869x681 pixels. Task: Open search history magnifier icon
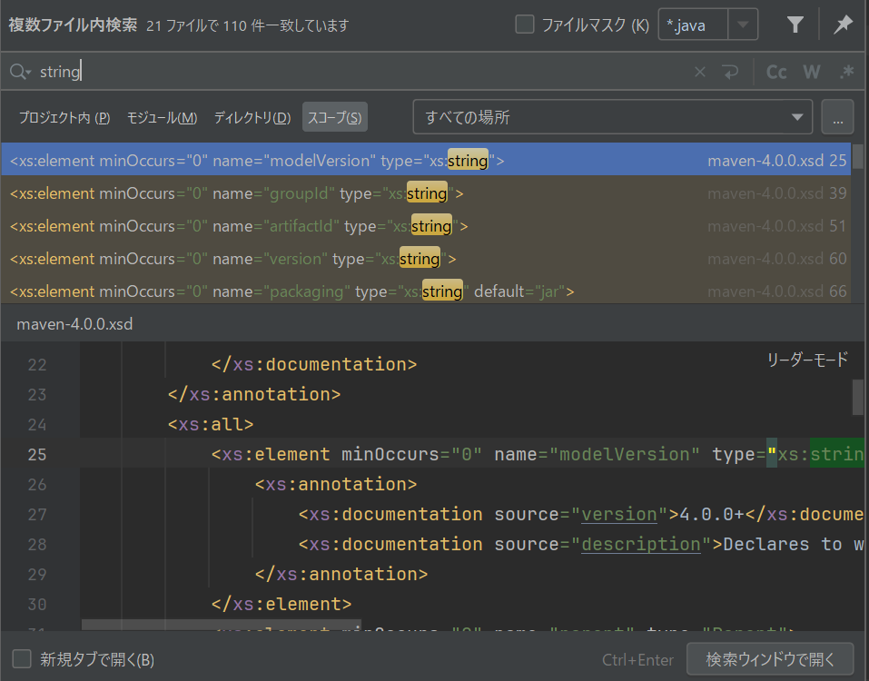[x=20, y=72]
